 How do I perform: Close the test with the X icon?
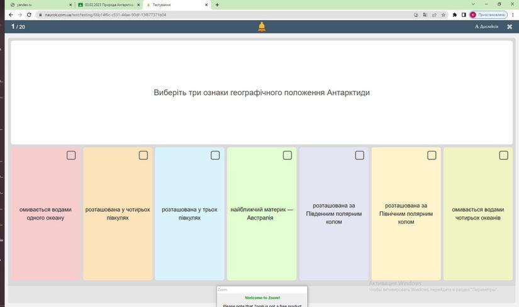510,27
